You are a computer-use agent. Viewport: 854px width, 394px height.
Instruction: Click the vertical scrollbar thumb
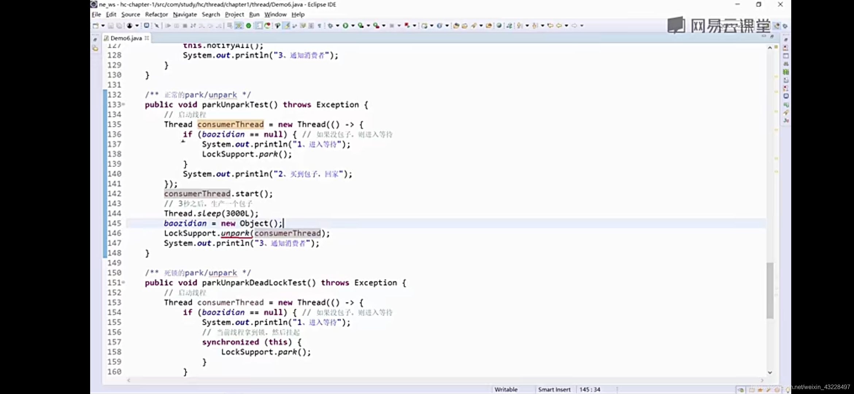[x=770, y=290]
